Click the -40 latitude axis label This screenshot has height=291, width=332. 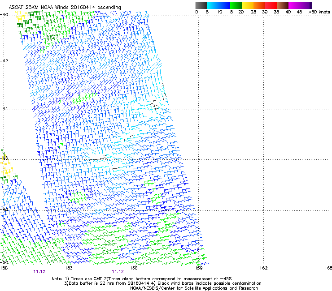pos(4,15)
